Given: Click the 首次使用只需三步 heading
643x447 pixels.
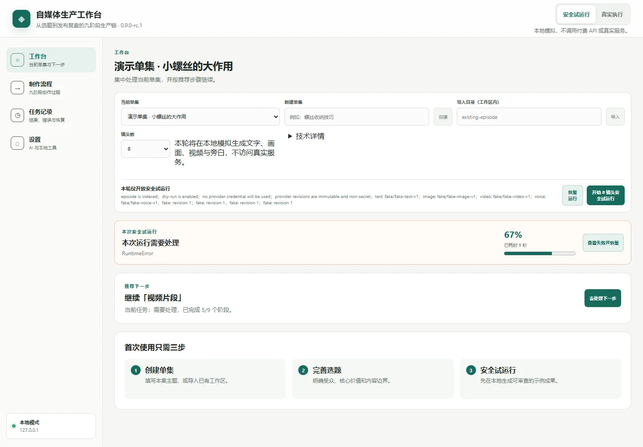Looking at the screenshot, I should coord(155,347).
